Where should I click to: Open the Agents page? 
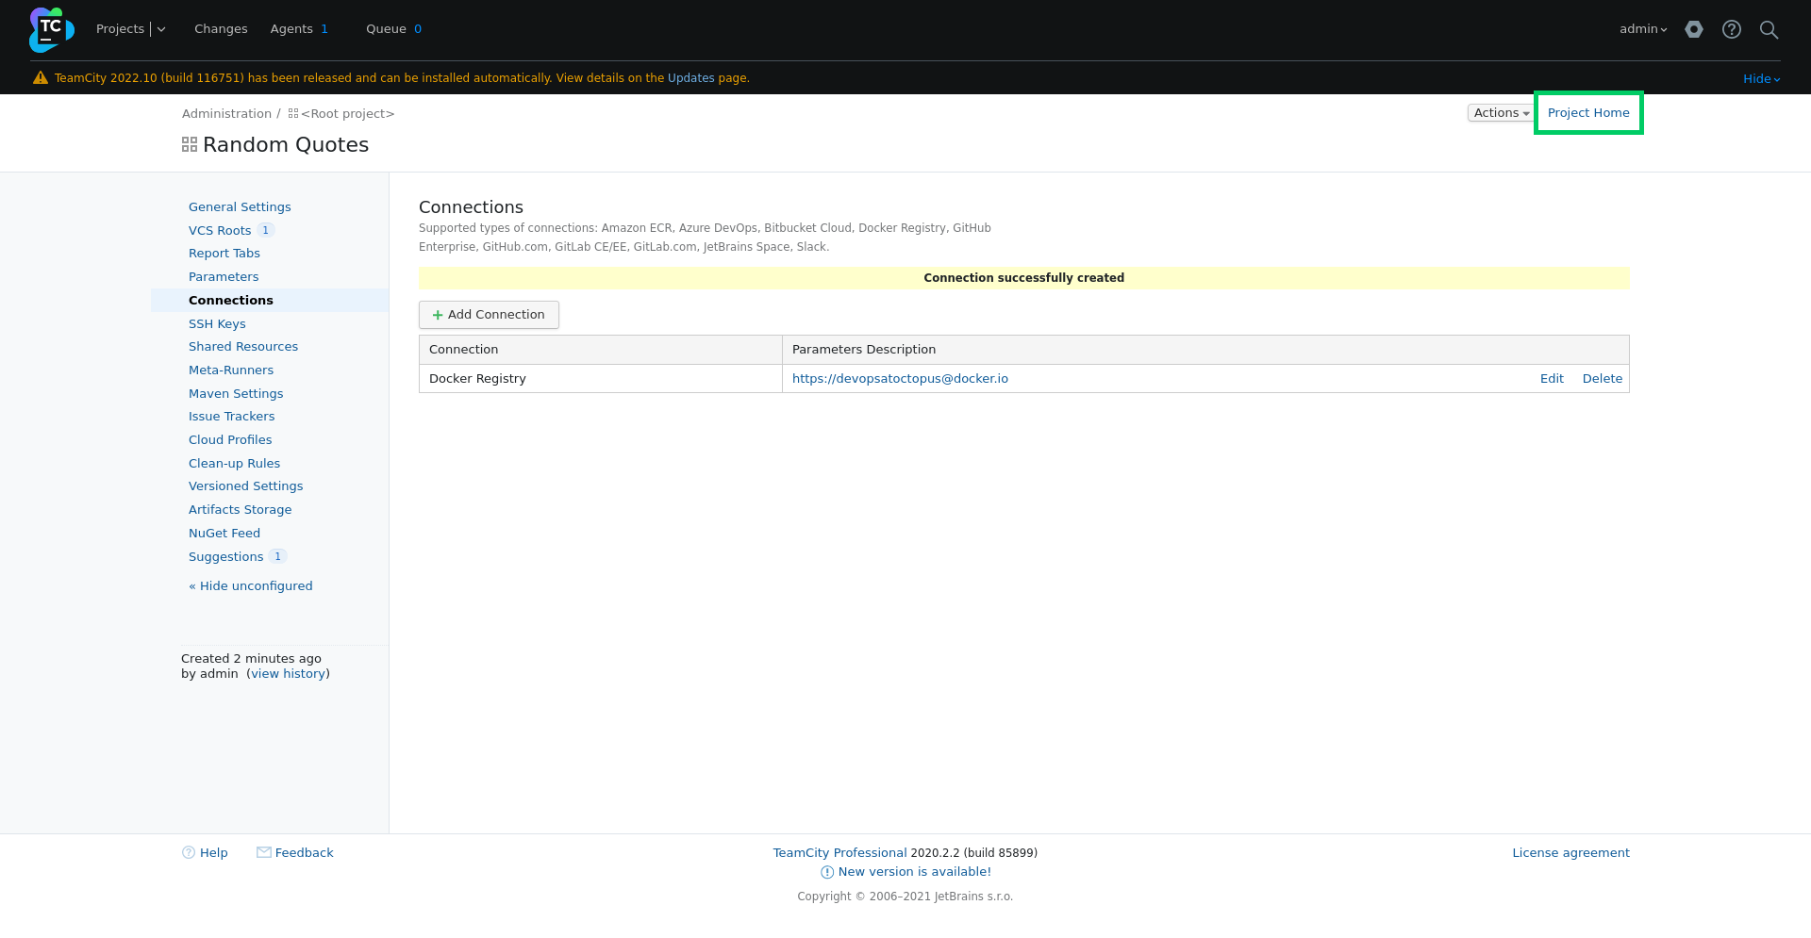[291, 29]
